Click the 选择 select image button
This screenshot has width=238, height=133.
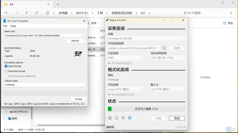point(177,48)
